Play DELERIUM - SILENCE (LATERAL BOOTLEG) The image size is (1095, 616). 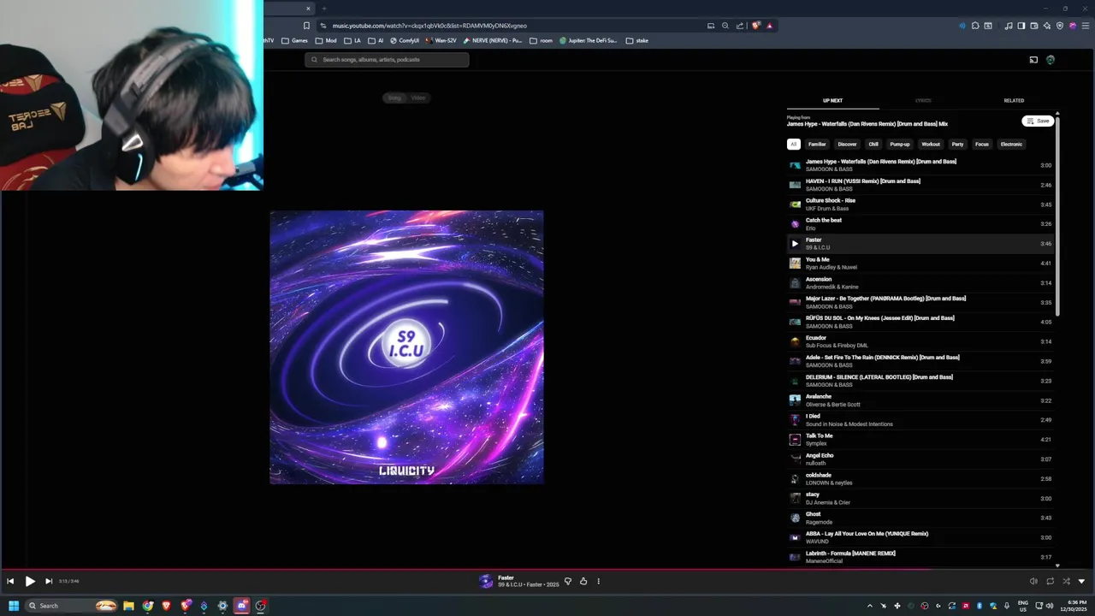pyautogui.click(x=920, y=381)
